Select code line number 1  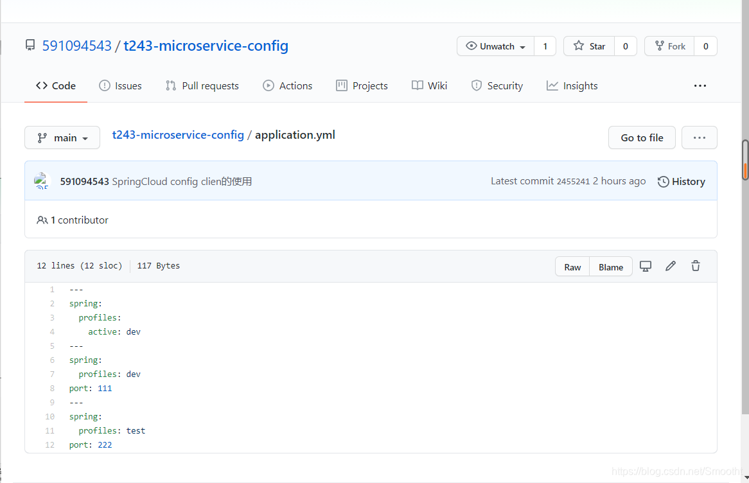(52, 290)
